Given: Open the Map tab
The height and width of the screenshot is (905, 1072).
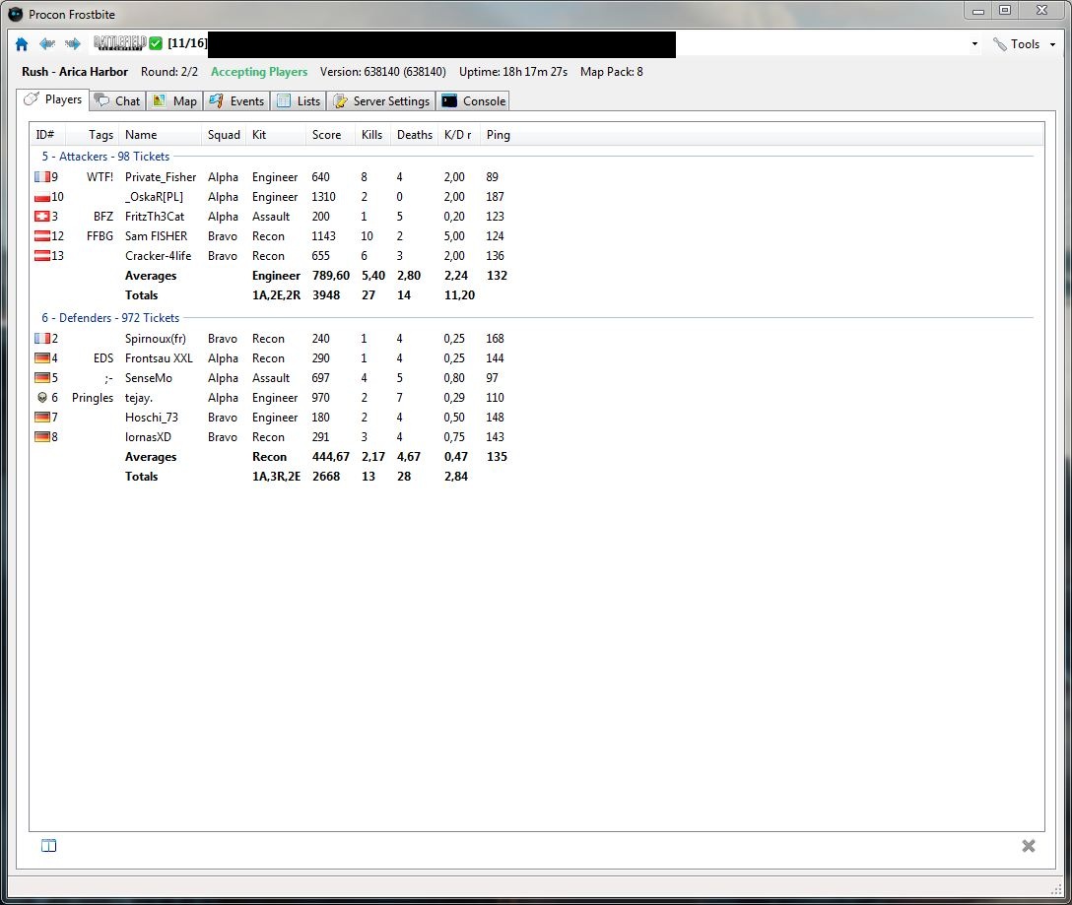Looking at the screenshot, I should click(175, 101).
